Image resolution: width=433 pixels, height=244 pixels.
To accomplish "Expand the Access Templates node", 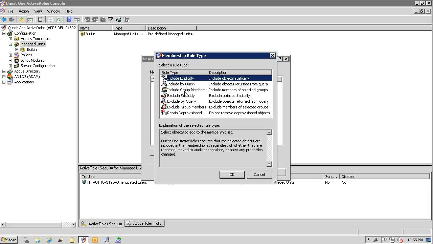I will [10, 39].
